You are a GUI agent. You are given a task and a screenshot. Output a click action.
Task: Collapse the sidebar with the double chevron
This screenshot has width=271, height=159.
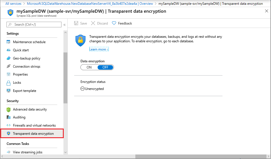point(65,25)
